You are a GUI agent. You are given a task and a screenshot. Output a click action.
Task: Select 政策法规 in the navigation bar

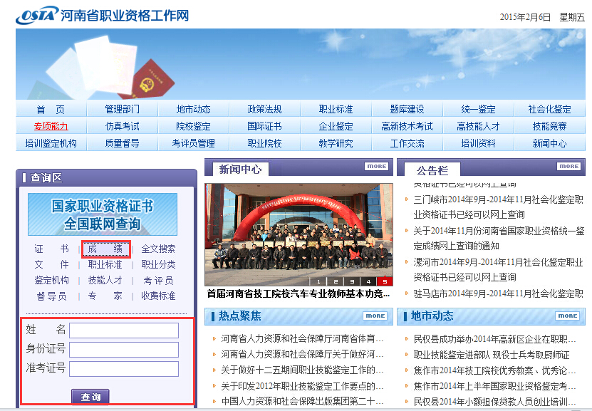(x=265, y=110)
